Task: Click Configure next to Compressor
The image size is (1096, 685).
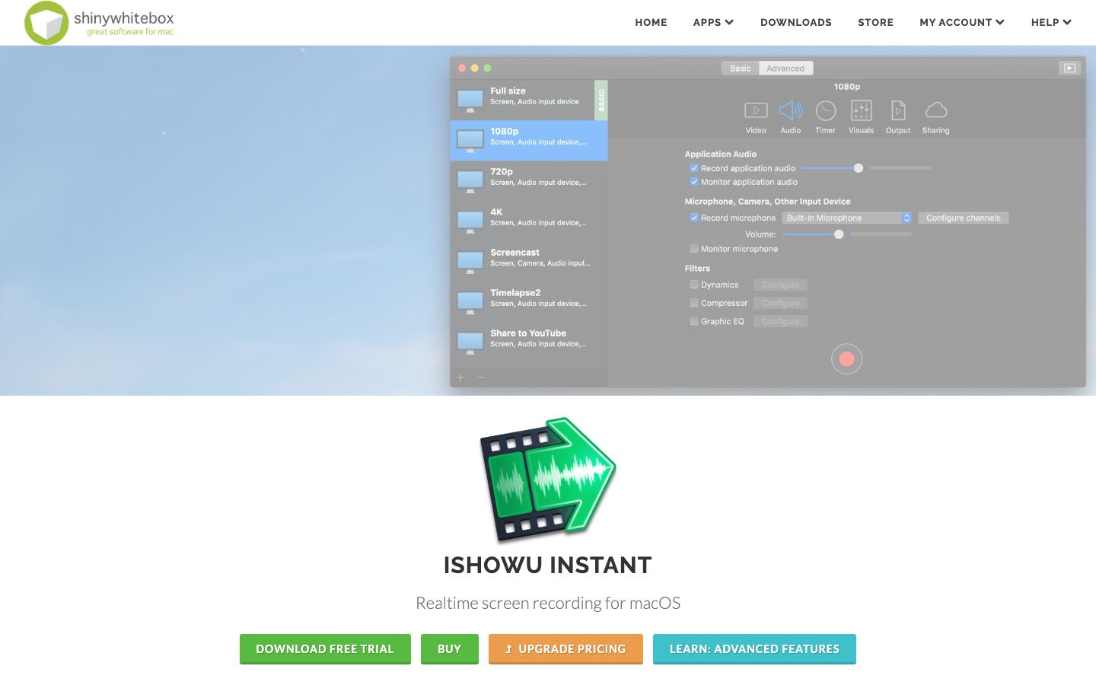Action: click(780, 303)
